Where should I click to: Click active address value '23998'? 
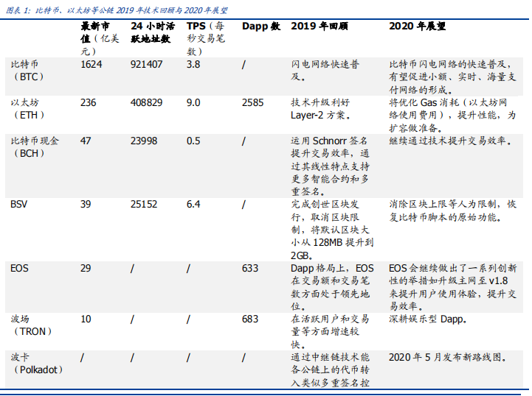click(144, 141)
